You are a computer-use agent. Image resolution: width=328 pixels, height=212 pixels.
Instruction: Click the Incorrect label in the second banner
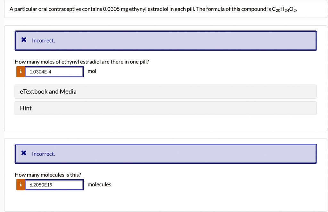coord(43,154)
